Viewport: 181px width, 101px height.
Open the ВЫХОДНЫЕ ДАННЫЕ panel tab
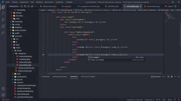point(60,77)
